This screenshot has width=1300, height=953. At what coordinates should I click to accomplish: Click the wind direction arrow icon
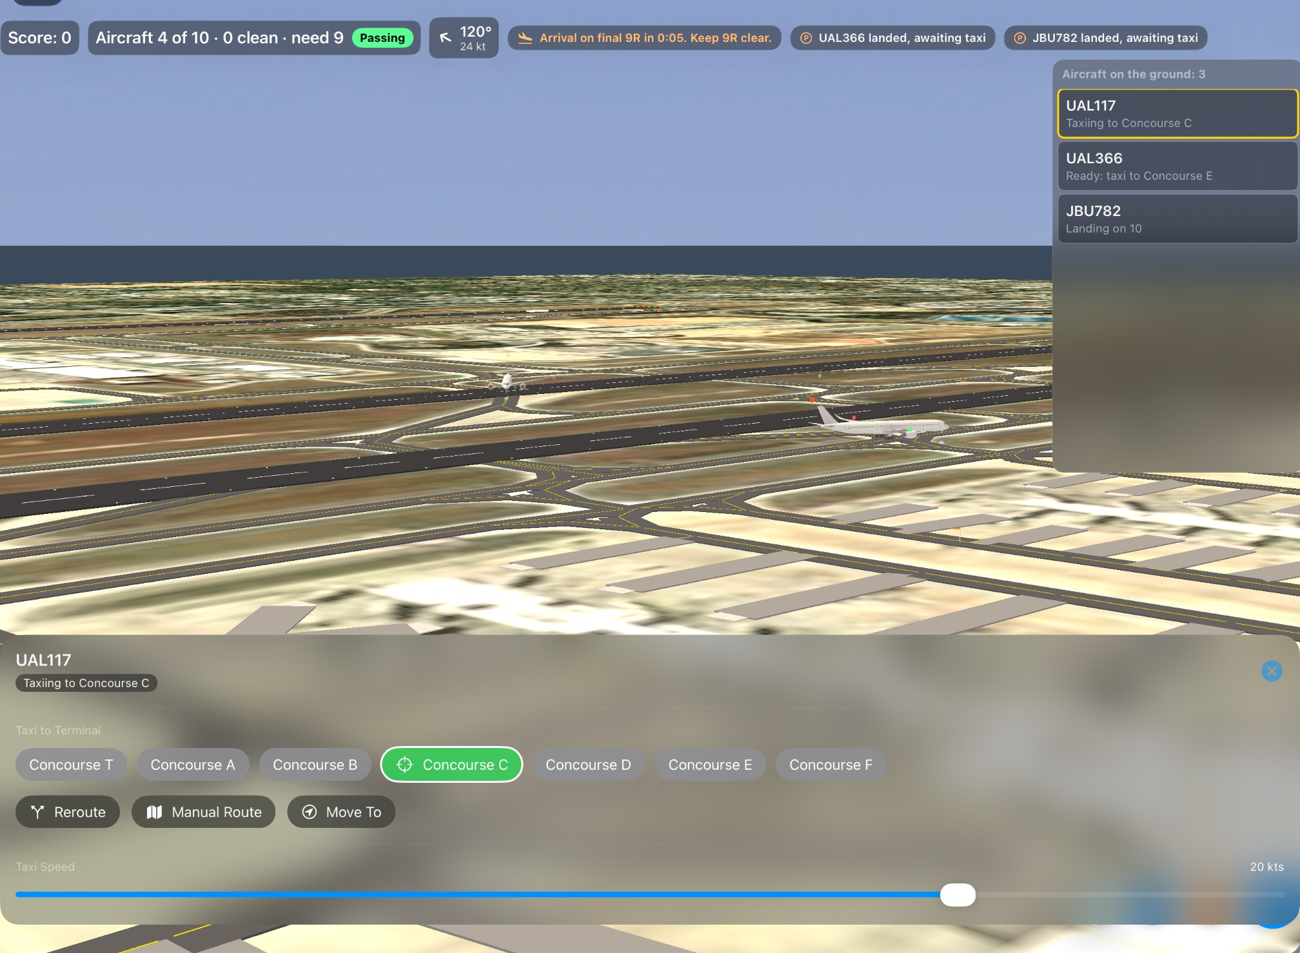445,38
